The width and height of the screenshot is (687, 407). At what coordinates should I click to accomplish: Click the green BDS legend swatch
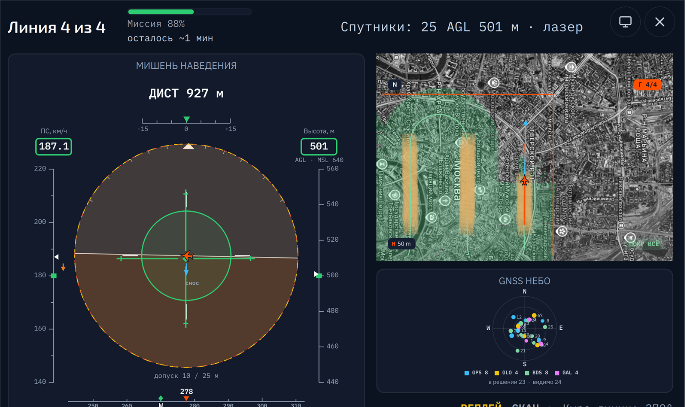click(527, 373)
